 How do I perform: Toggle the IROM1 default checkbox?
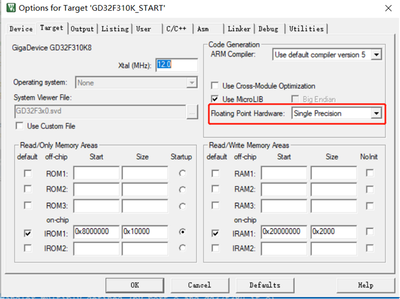tap(28, 233)
